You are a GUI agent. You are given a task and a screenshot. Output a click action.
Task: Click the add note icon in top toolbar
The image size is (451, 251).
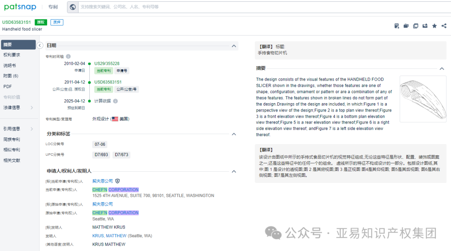pyautogui.click(x=397, y=26)
